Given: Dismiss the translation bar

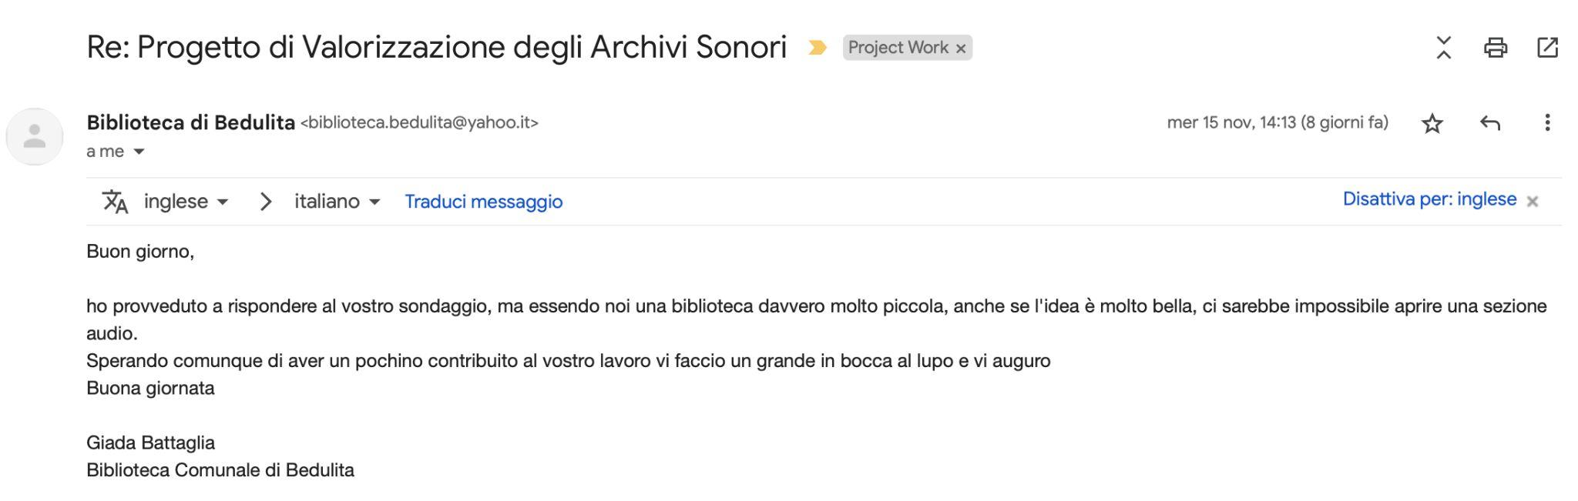Looking at the screenshot, I should pyautogui.click(x=1533, y=202).
